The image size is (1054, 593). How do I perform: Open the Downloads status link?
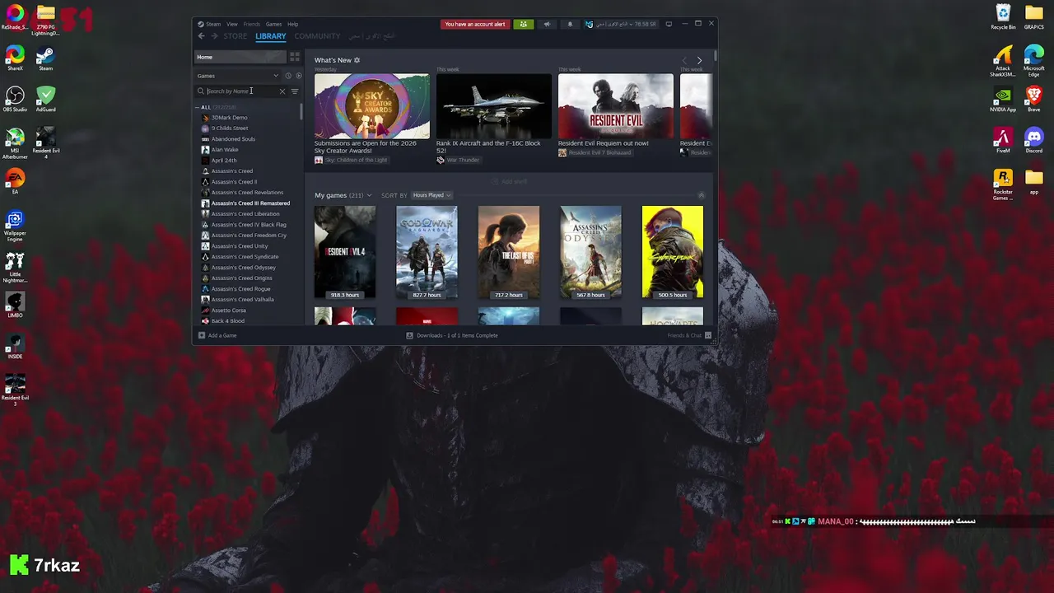(452, 335)
